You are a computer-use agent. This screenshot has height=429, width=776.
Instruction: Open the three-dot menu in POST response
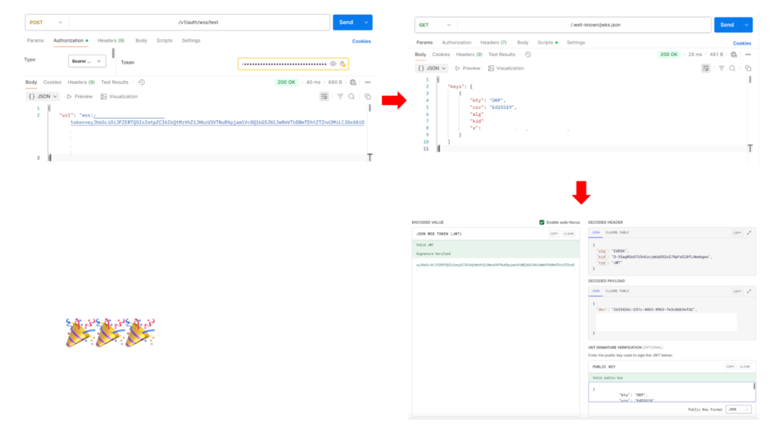tap(368, 82)
